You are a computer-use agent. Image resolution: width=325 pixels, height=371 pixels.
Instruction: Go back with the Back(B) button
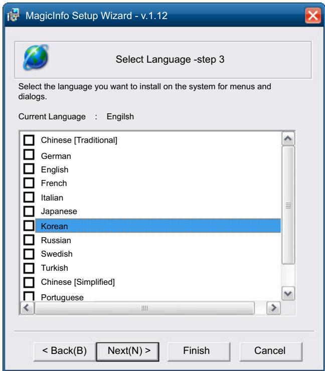(x=65, y=351)
